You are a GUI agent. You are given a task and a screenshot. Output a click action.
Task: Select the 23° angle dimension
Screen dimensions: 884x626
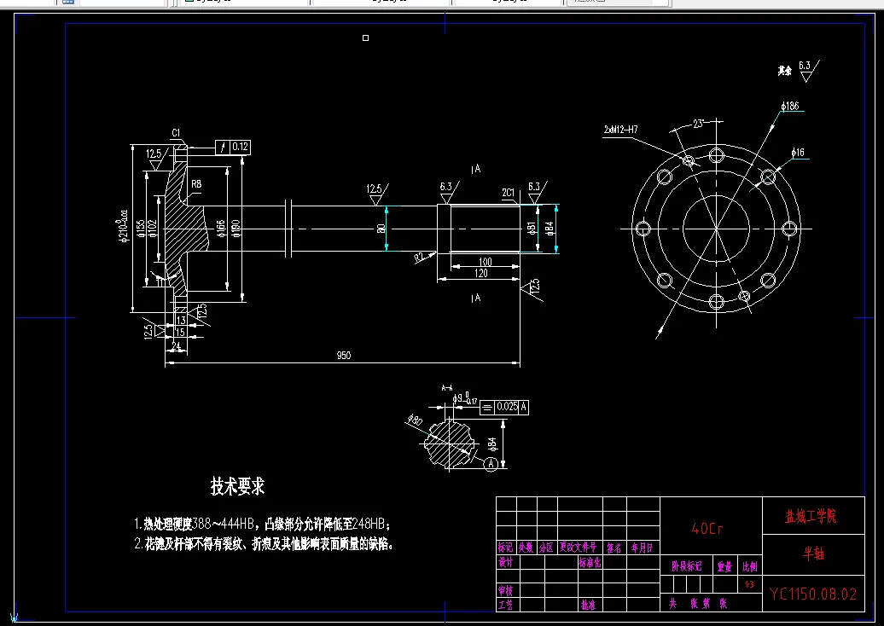pos(699,124)
